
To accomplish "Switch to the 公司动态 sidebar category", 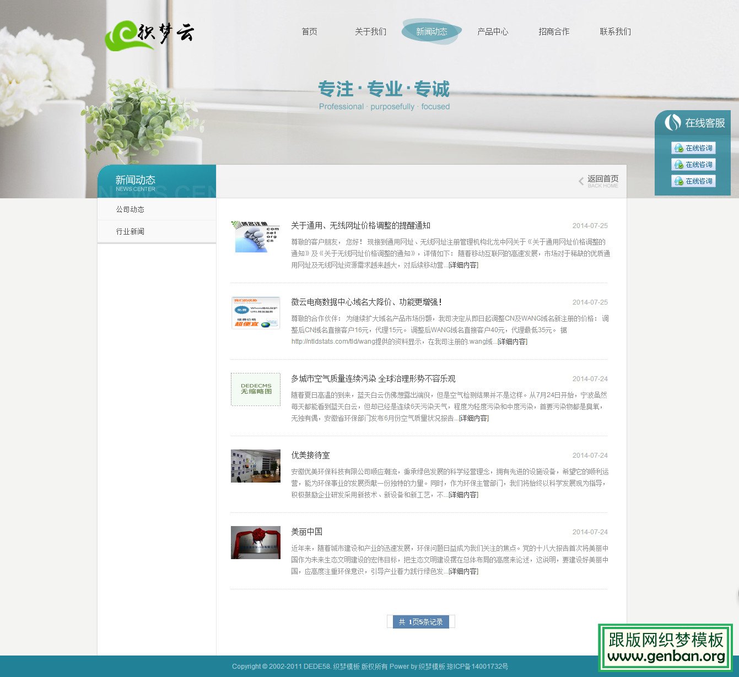I will click(130, 209).
